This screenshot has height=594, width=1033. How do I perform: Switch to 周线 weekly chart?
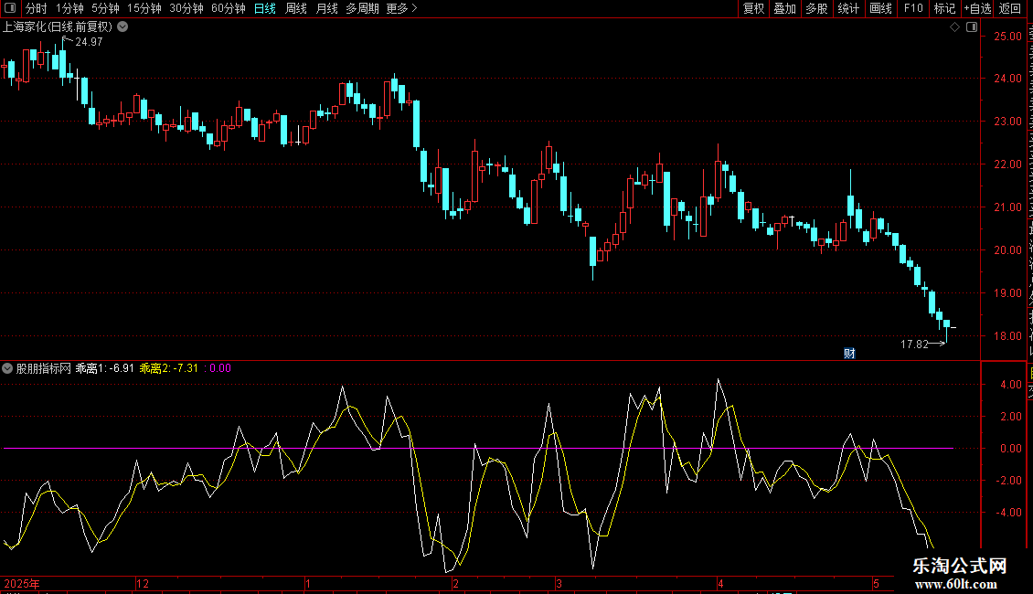click(x=296, y=8)
